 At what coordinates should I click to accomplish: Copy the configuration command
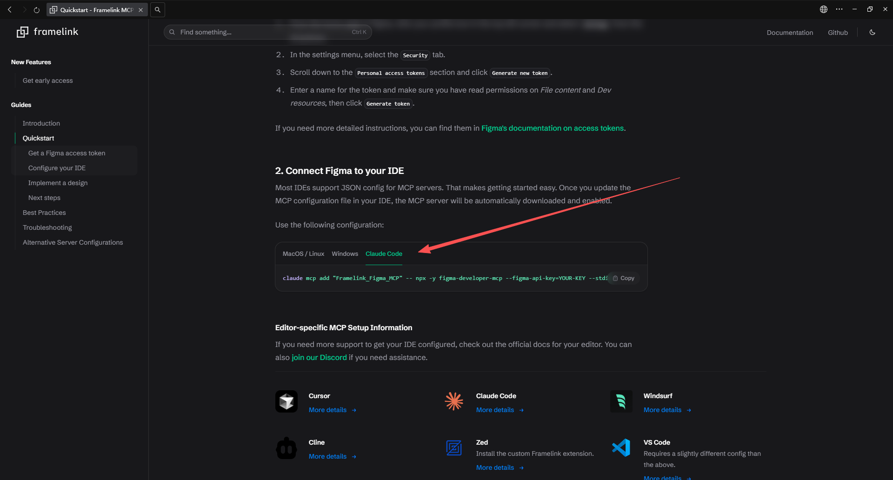[624, 278]
